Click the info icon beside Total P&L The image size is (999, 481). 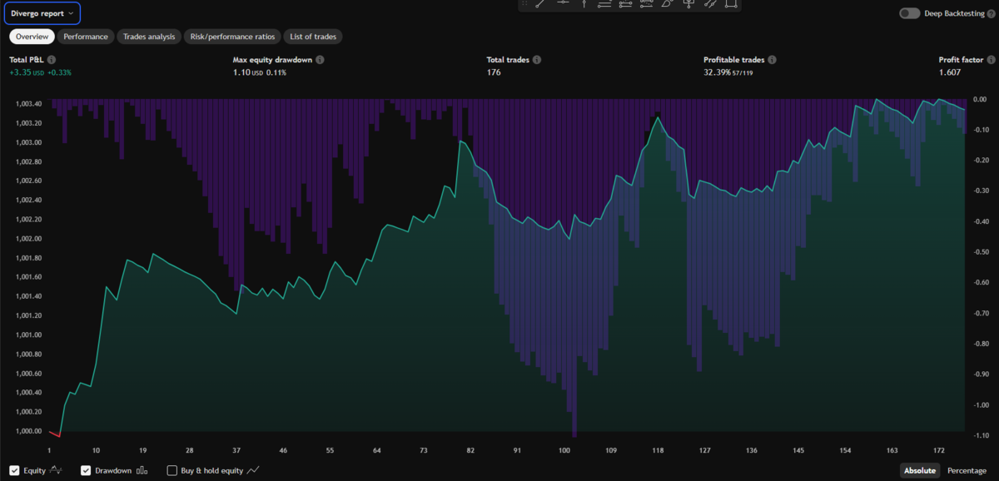click(52, 60)
